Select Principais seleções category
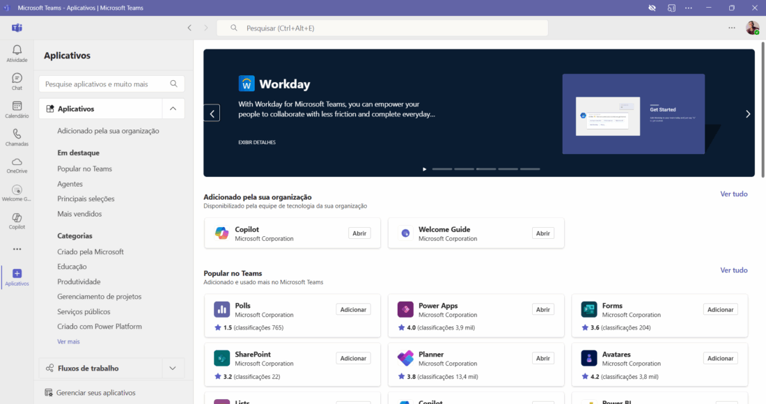766x404 pixels. point(86,199)
